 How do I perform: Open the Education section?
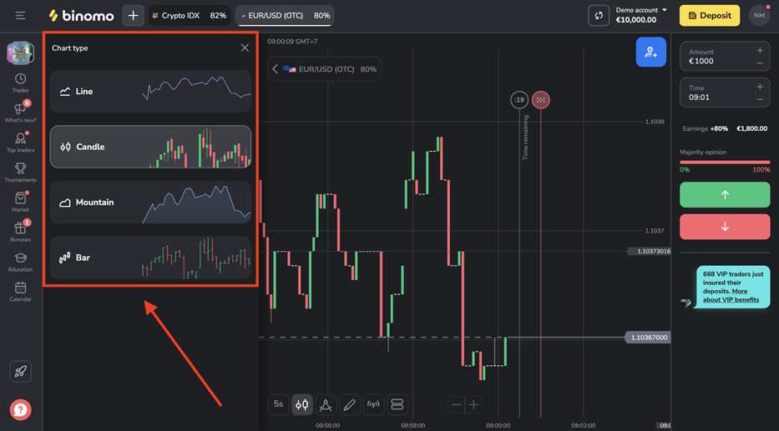20,262
